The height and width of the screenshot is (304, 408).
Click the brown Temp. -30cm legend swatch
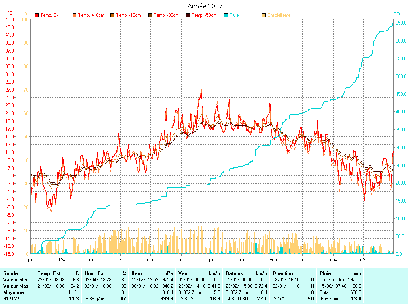[x=150, y=15]
